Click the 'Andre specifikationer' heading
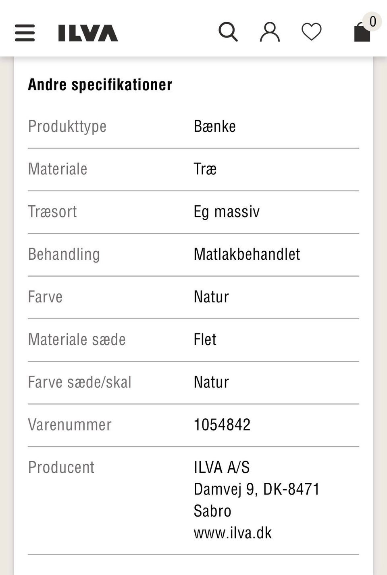Image resolution: width=387 pixels, height=575 pixels. point(100,85)
